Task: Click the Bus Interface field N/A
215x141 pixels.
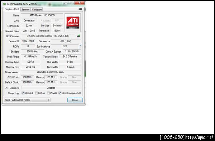Action: 65,46
